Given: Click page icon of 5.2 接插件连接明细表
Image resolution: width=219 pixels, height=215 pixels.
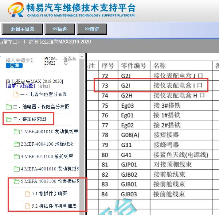Looking at the screenshot, I should [28, 206].
